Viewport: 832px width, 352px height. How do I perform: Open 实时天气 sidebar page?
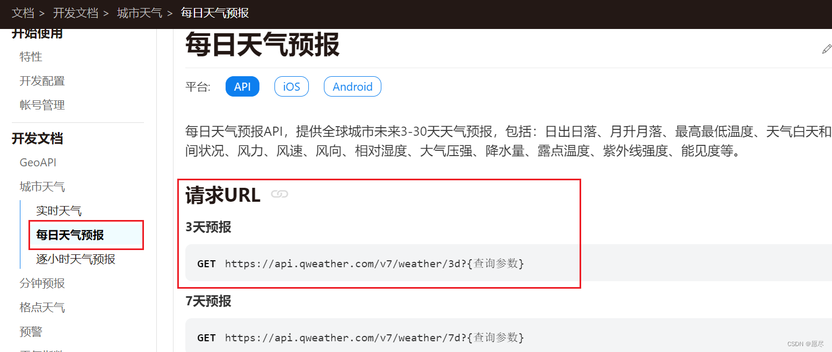(x=59, y=211)
